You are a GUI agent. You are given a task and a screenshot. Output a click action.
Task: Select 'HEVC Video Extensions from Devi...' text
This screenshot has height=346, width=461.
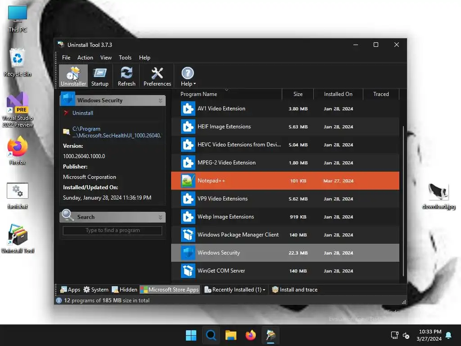239,145
